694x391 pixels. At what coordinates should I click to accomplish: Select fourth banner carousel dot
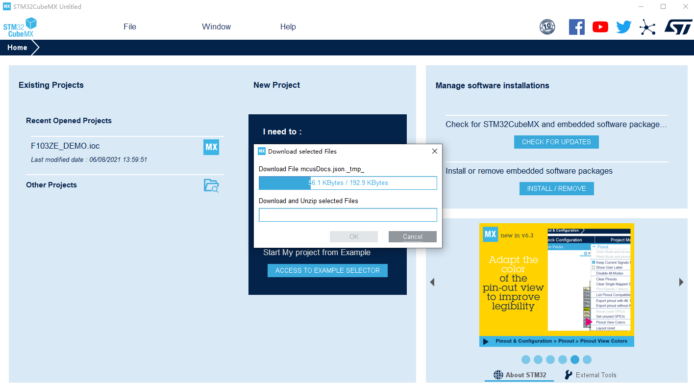tap(563, 360)
